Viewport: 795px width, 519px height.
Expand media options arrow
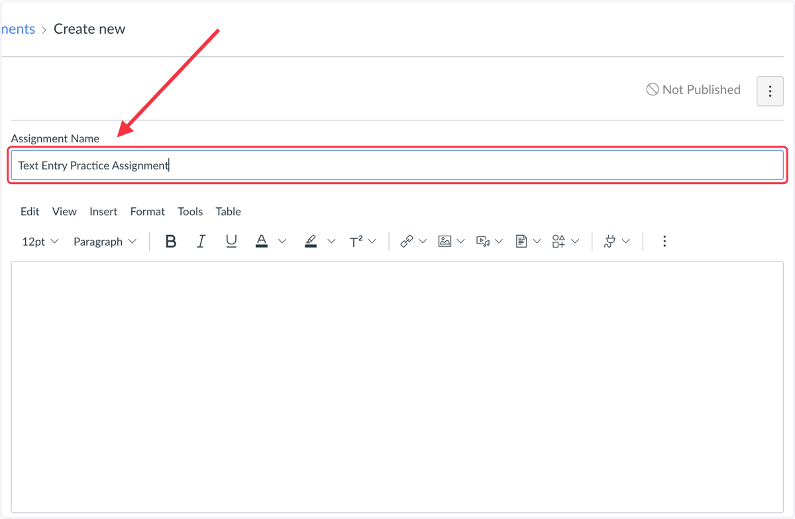pos(499,242)
